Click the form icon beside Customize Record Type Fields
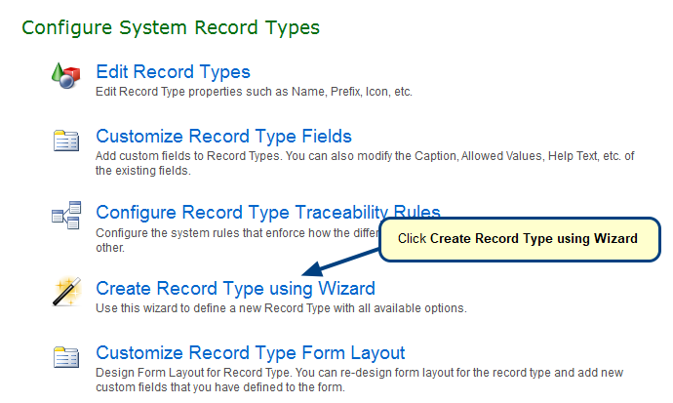This screenshot has width=673, height=403. (x=66, y=141)
